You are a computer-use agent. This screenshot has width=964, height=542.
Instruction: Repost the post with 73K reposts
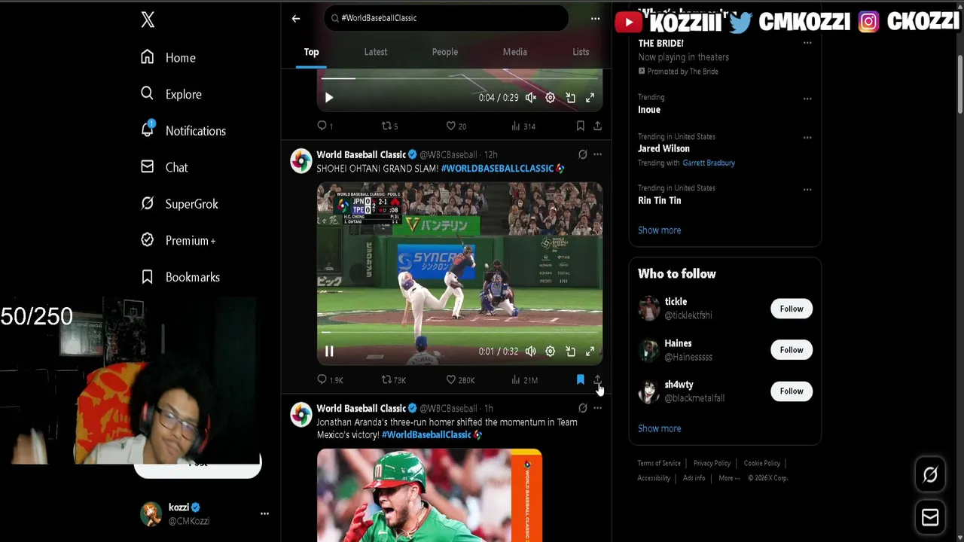pyautogui.click(x=394, y=380)
